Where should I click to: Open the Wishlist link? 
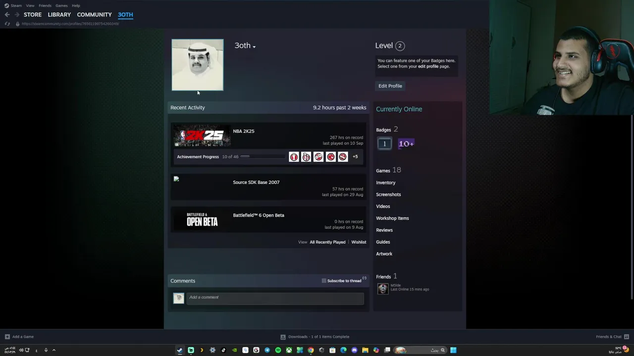coord(359,242)
